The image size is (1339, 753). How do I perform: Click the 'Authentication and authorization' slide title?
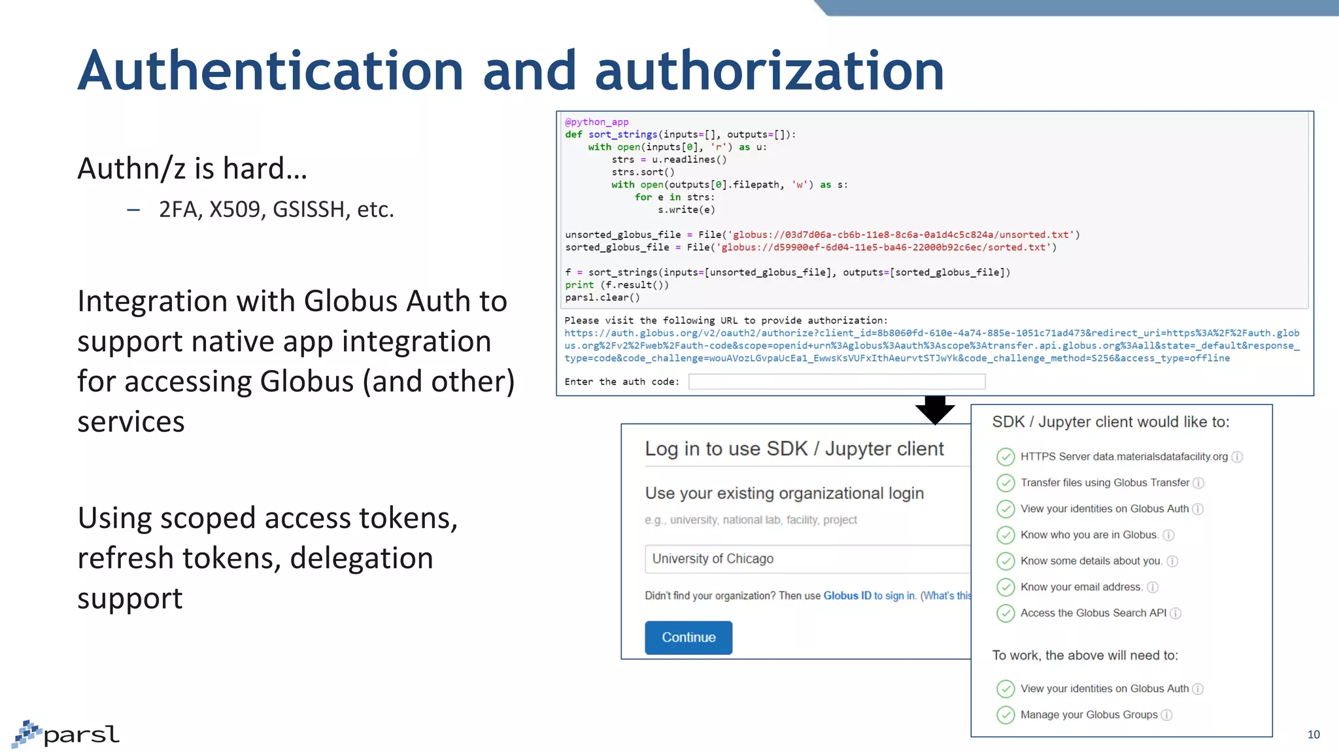click(511, 70)
